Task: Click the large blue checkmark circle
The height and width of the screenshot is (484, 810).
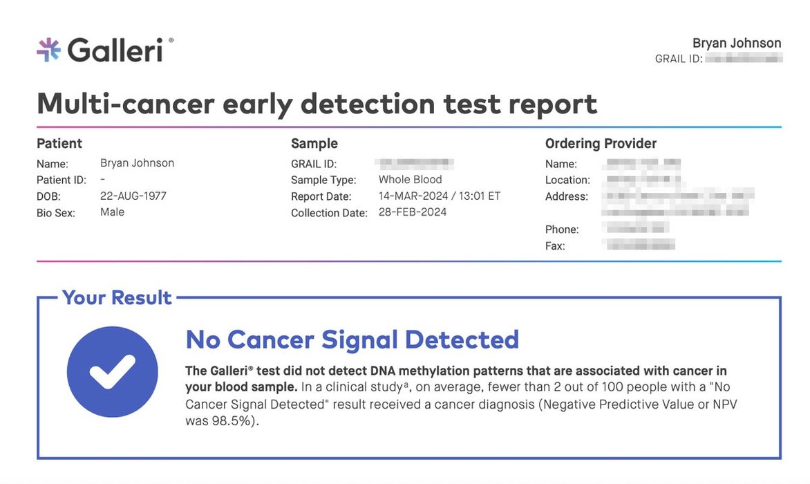Action: [x=113, y=373]
